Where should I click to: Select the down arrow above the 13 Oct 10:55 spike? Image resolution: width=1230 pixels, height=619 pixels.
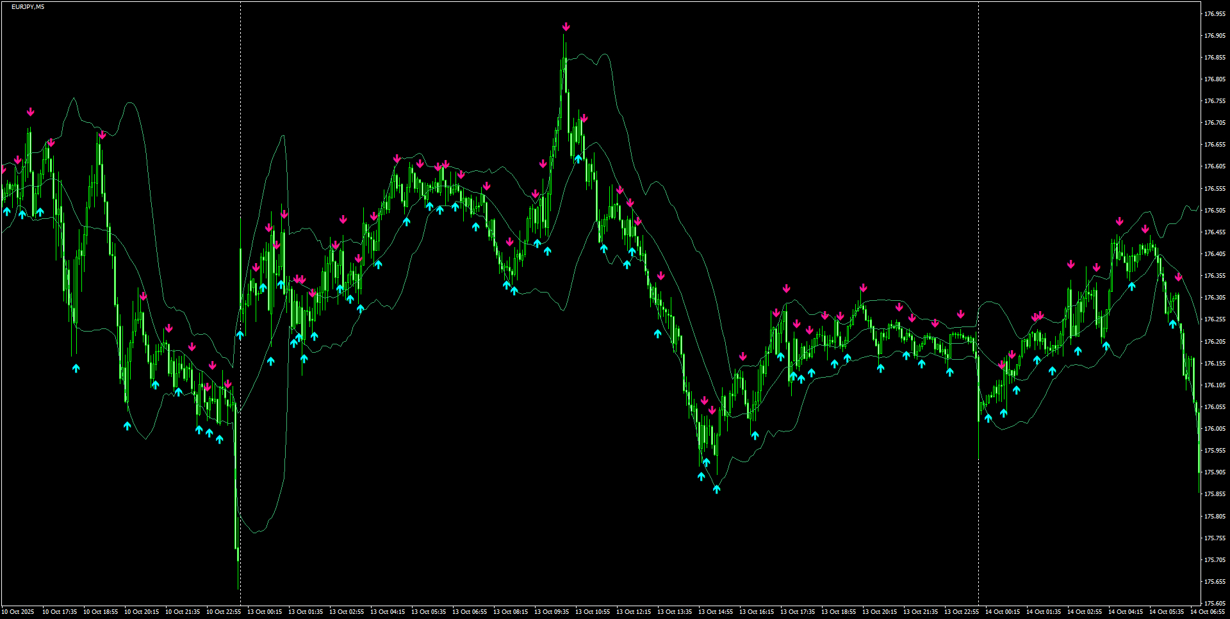(582, 118)
